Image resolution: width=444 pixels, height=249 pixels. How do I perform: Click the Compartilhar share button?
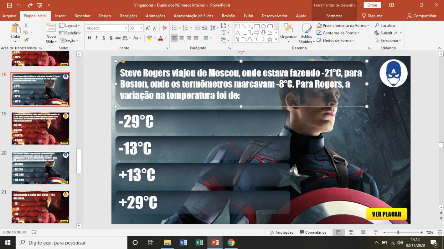point(422,16)
